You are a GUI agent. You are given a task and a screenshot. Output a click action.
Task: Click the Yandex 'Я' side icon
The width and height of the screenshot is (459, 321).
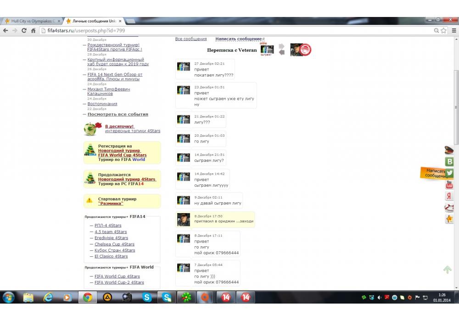pyautogui.click(x=449, y=196)
